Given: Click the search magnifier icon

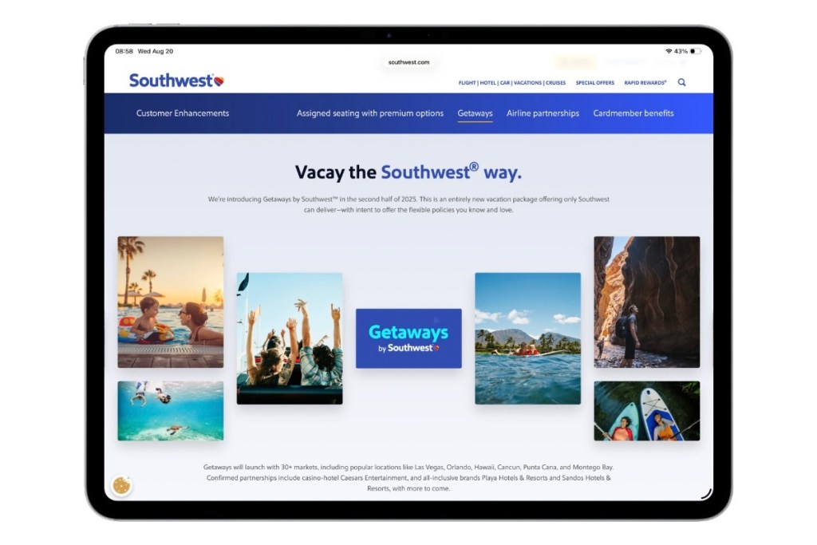Looking at the screenshot, I should pos(681,82).
